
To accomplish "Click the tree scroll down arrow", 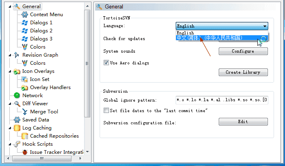I will [87, 152].
